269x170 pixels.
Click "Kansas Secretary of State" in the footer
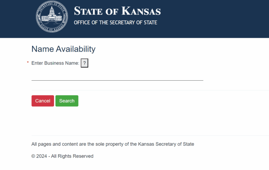[x=166, y=144]
